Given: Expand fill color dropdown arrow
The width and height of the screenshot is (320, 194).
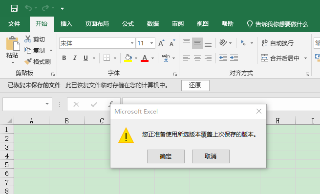Looking at the screenshot, I should click(136, 58).
